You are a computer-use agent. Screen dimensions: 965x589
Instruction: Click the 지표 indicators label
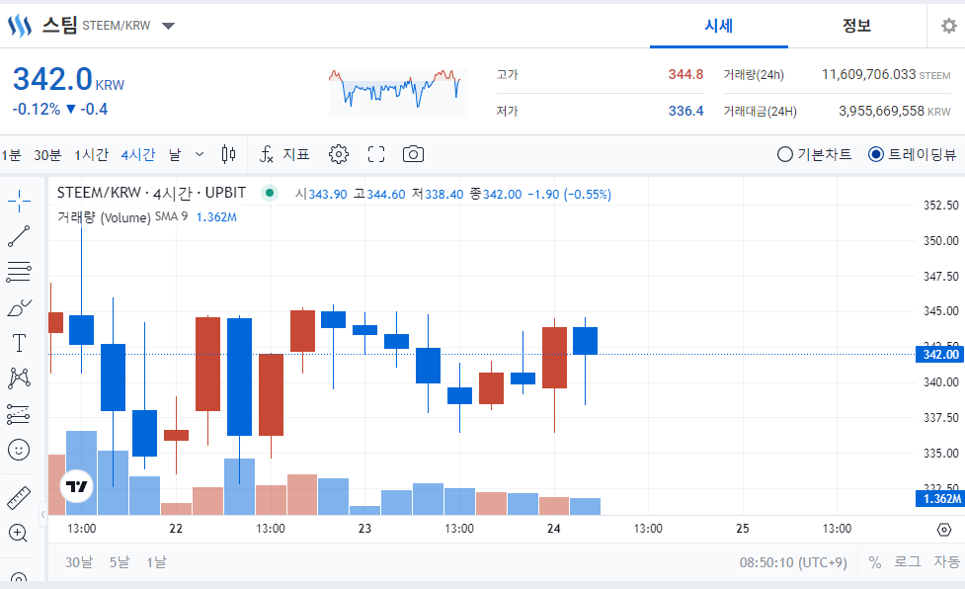[296, 154]
